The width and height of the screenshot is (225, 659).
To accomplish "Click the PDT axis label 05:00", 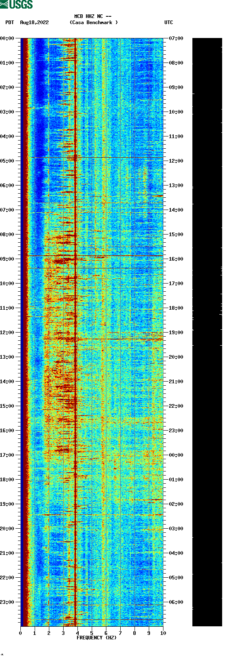I will pos(7,161).
